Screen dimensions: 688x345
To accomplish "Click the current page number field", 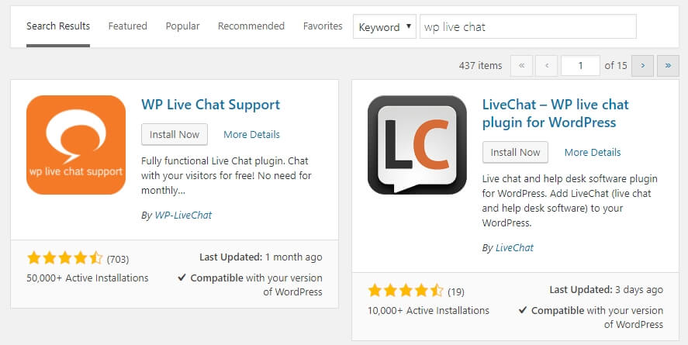I will (x=580, y=66).
